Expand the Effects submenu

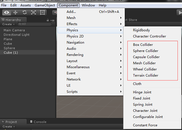[x=90, y=24]
